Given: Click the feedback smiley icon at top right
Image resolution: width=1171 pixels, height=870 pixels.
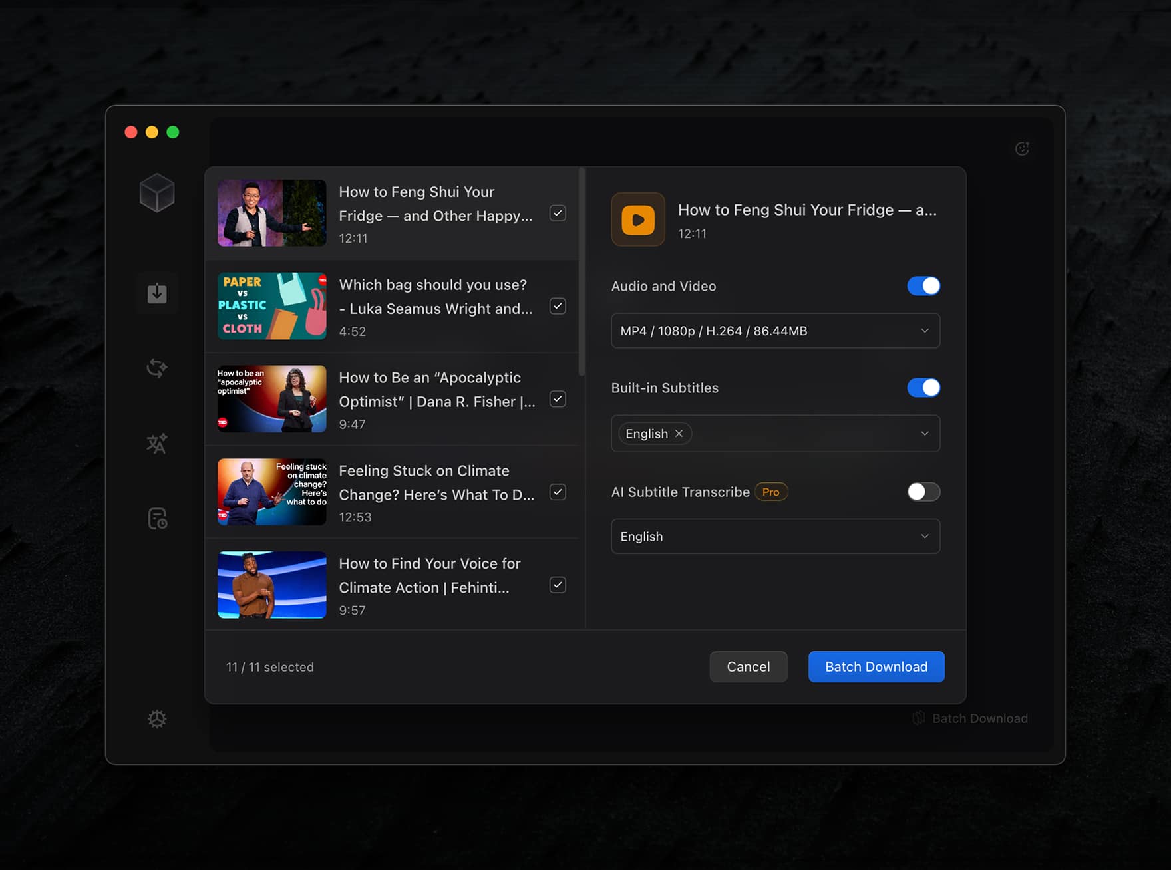Looking at the screenshot, I should coord(1023,148).
